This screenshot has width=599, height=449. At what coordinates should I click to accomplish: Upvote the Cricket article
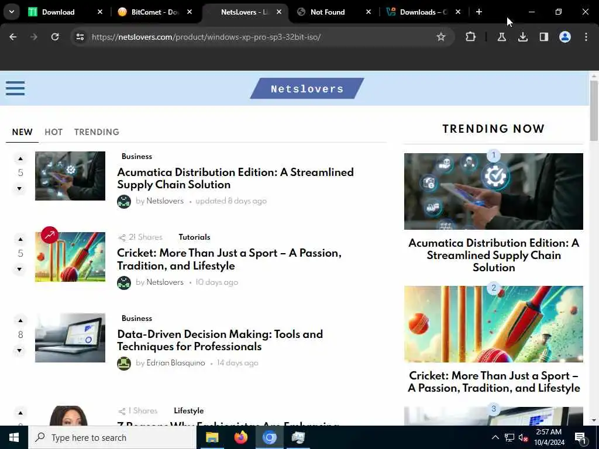click(20, 239)
